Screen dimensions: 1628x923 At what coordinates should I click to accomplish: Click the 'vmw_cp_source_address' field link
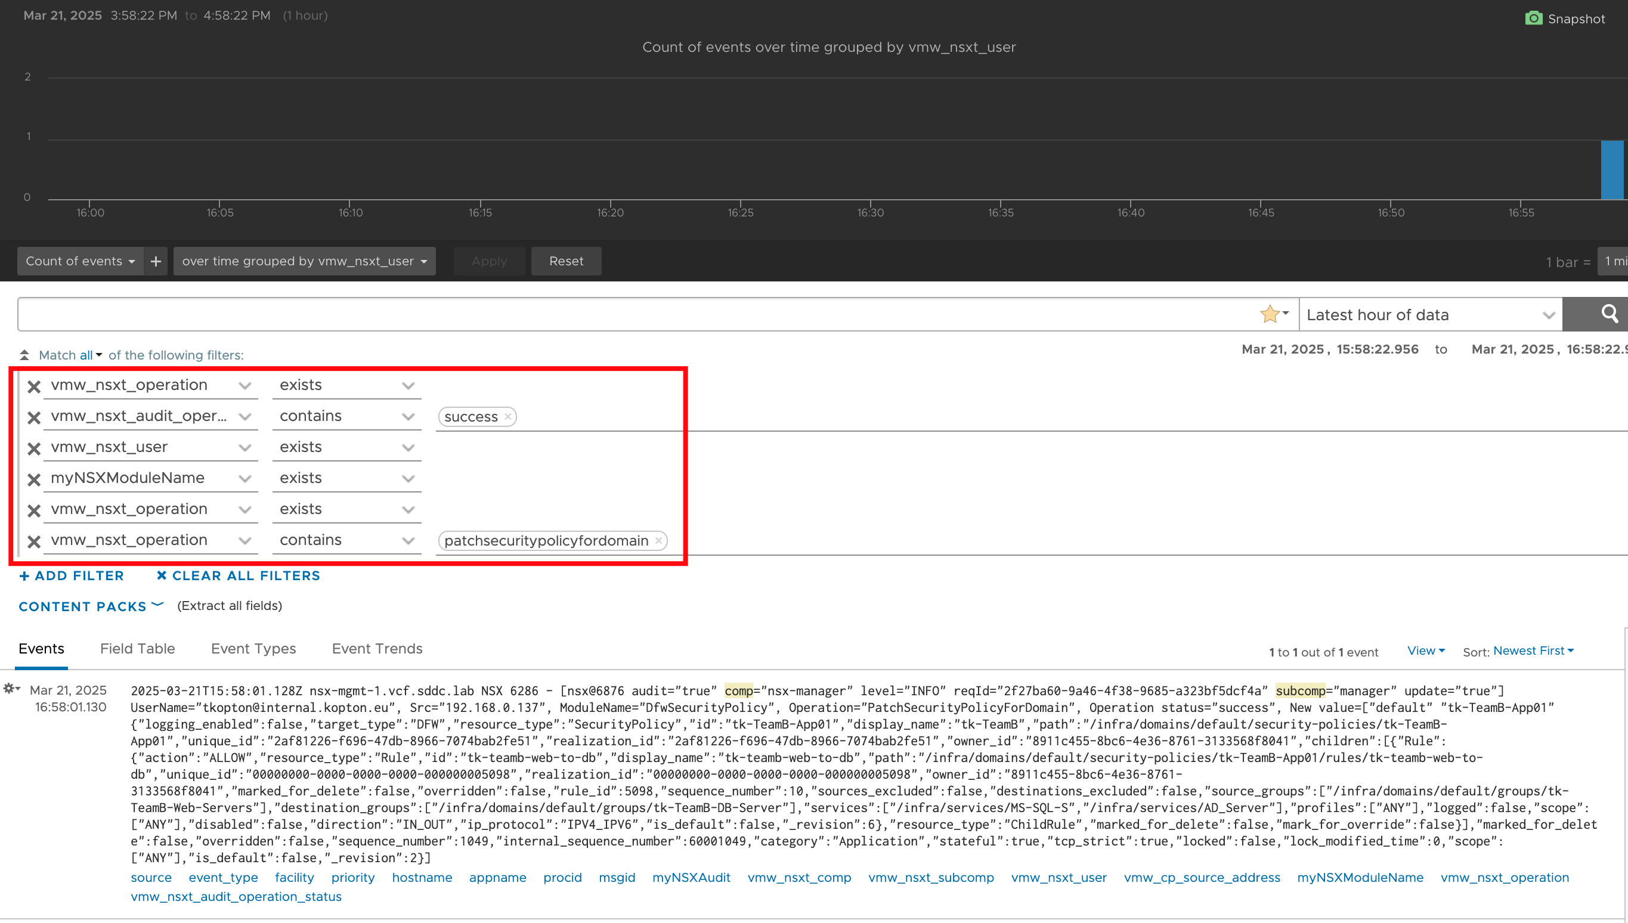pos(1202,877)
